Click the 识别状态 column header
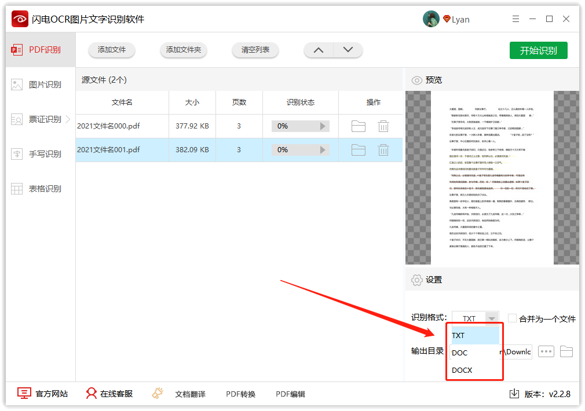This screenshot has height=411, width=585. [x=301, y=102]
